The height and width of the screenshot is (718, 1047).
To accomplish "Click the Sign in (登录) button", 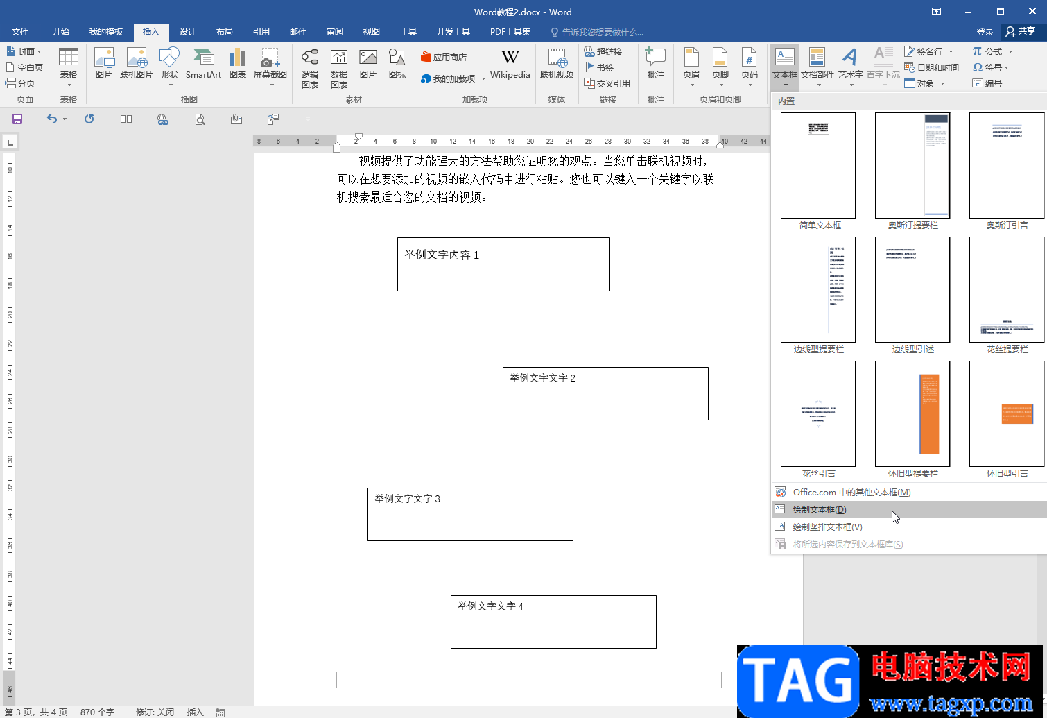I will [x=985, y=32].
